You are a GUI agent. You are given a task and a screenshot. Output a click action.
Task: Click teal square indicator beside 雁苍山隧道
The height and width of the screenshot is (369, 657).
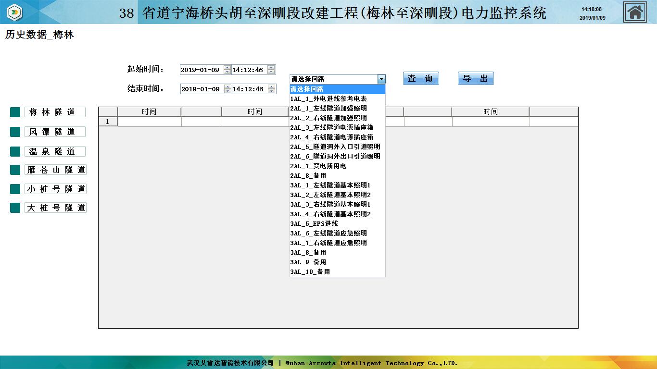click(x=15, y=170)
